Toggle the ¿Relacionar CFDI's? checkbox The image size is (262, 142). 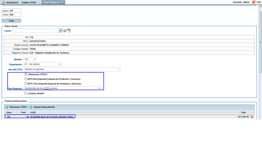click(x=26, y=74)
